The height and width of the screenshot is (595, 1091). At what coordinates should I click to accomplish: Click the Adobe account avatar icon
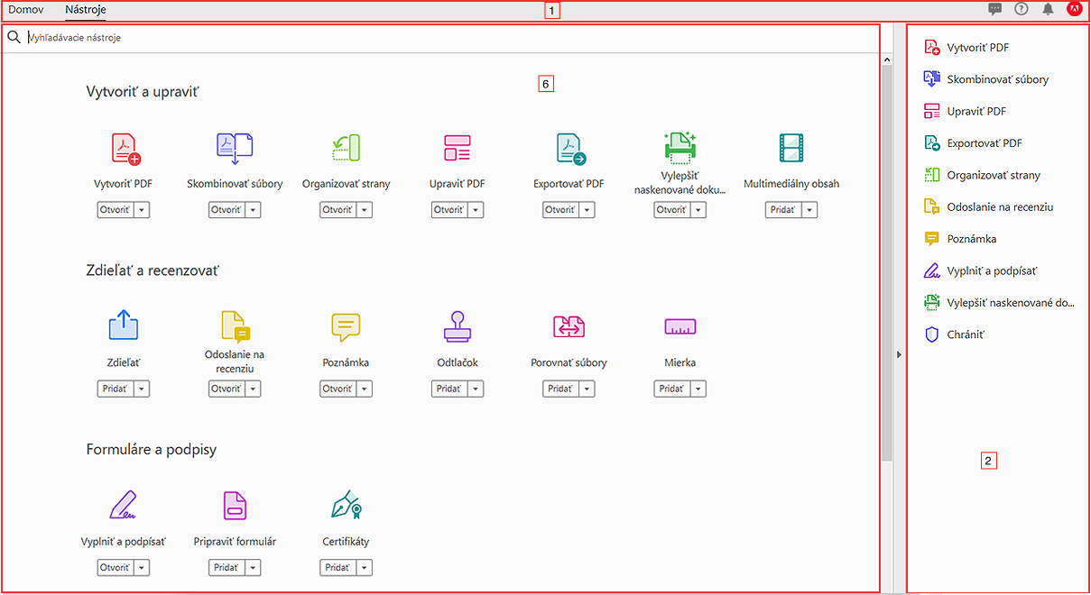[x=1074, y=9]
